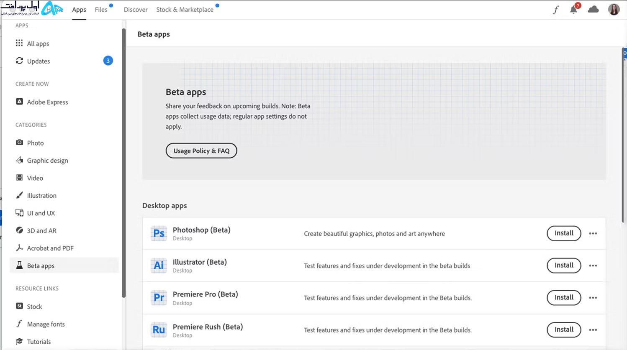
Task: Click the Tutorials graduation cap icon
Action: [19, 341]
